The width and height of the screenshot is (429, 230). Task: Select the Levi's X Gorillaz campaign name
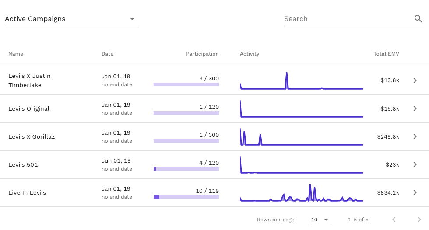click(x=32, y=136)
